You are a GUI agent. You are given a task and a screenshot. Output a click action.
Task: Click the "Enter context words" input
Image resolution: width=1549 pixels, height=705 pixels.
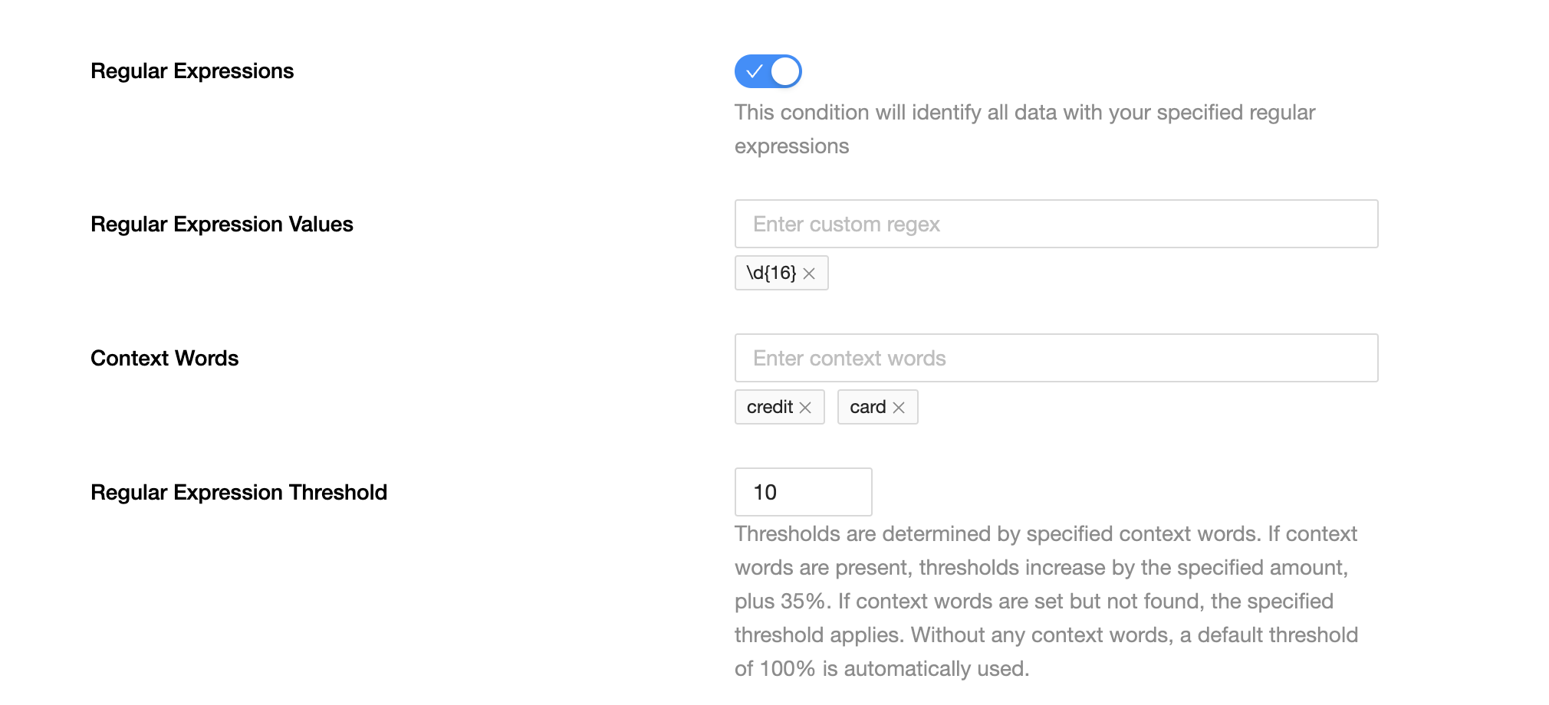pyautogui.click(x=1055, y=358)
